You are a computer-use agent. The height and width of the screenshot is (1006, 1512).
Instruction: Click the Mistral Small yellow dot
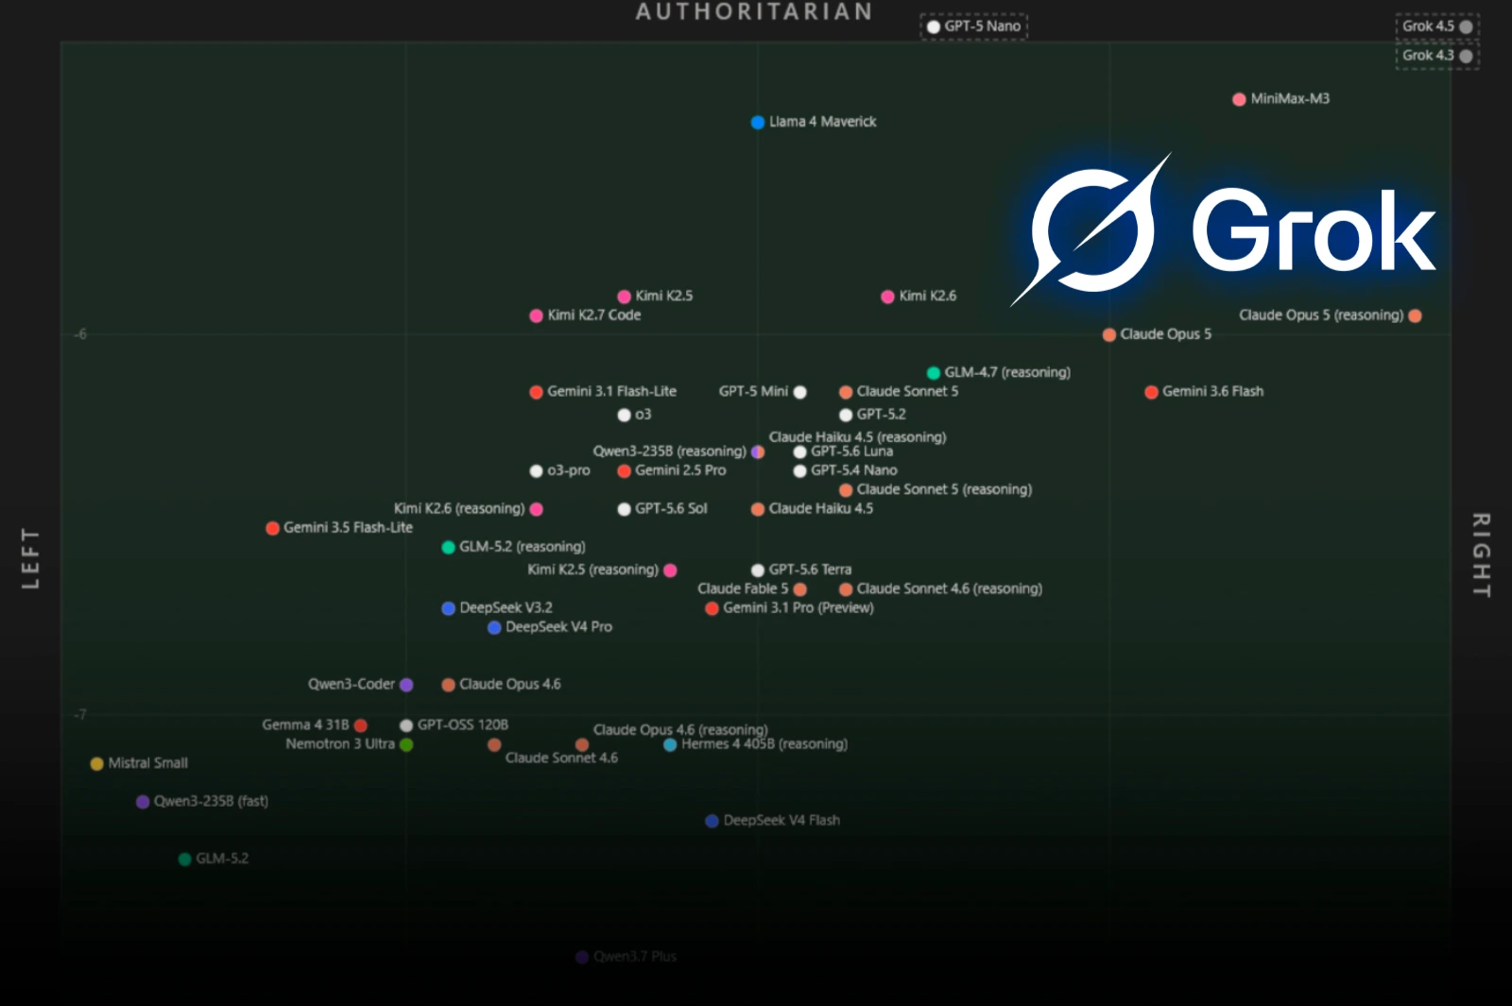tap(96, 763)
